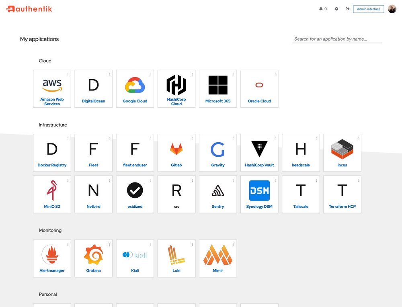The width and height of the screenshot is (402, 307).
Task: Click the Admin interface button
Action: (x=368, y=9)
